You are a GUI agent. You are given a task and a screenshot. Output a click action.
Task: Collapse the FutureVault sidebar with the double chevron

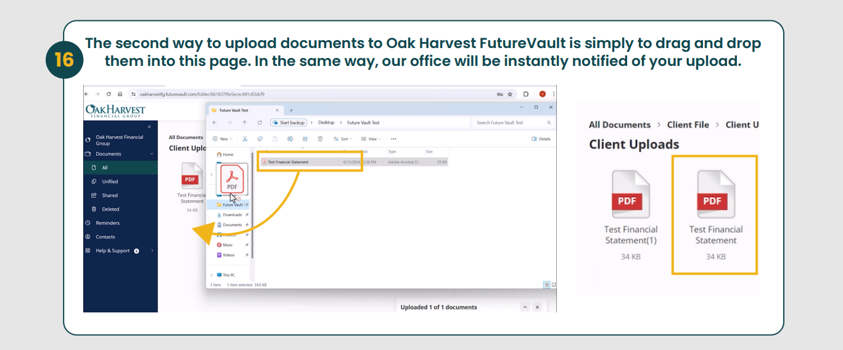coord(149,126)
